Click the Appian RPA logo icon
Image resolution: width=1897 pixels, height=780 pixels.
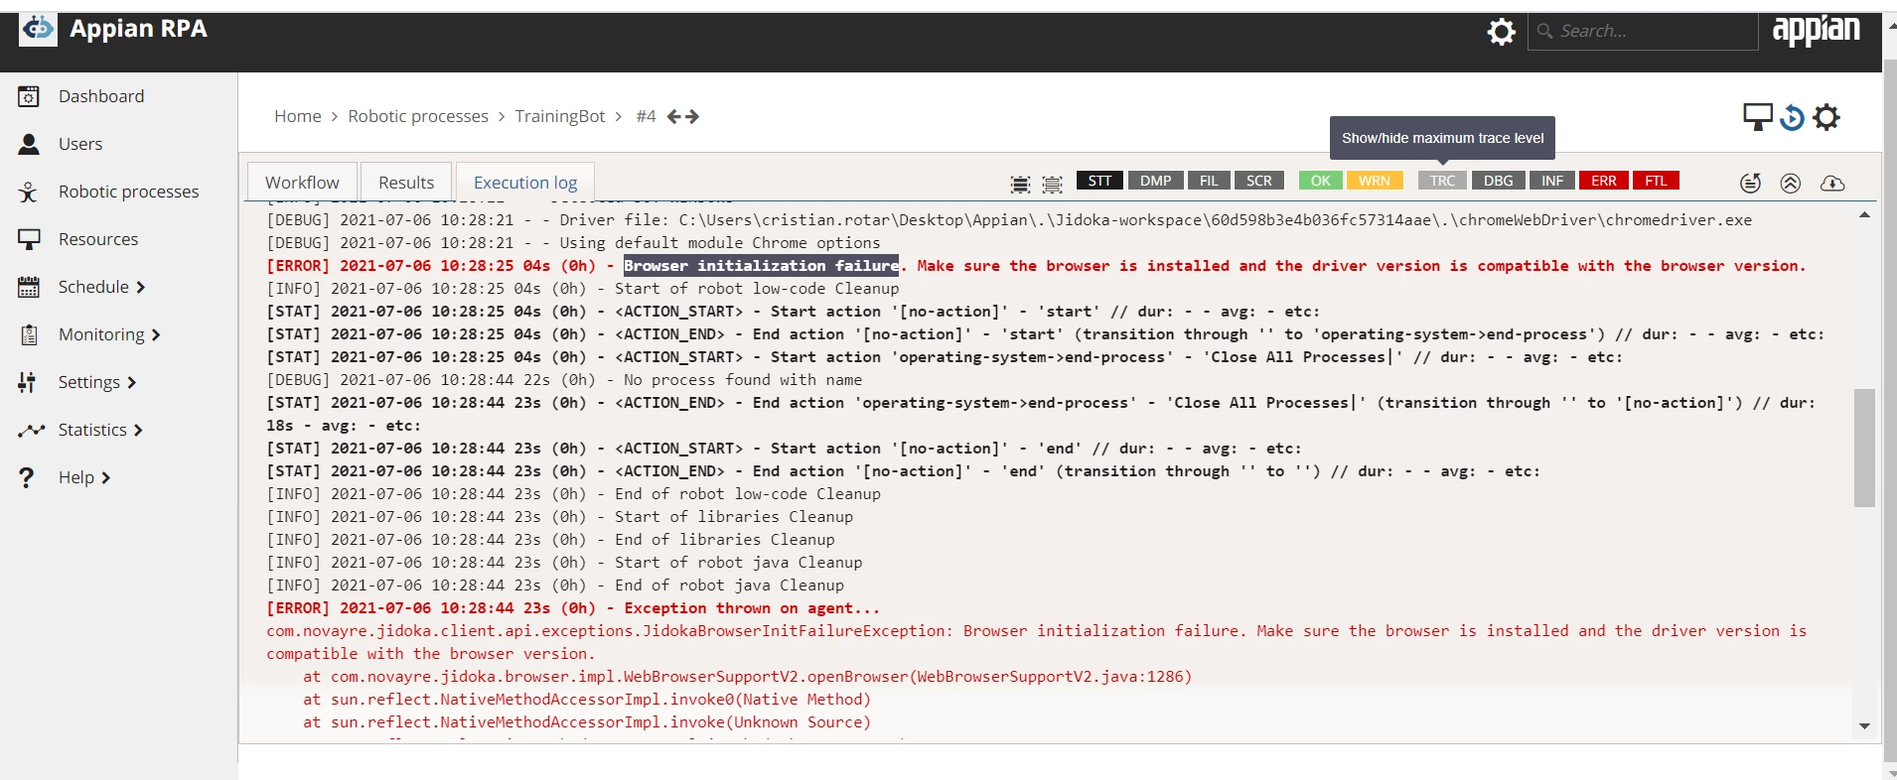38,29
